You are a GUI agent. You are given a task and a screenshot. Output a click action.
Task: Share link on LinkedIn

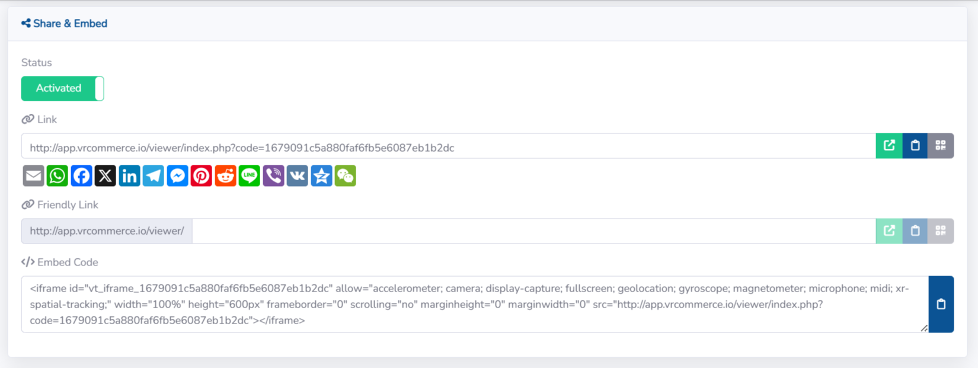129,176
